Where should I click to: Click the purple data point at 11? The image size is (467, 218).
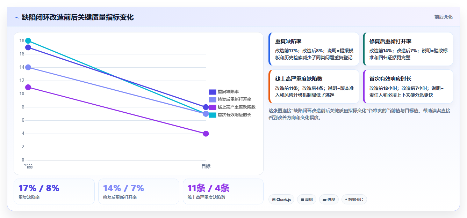coord(28,87)
